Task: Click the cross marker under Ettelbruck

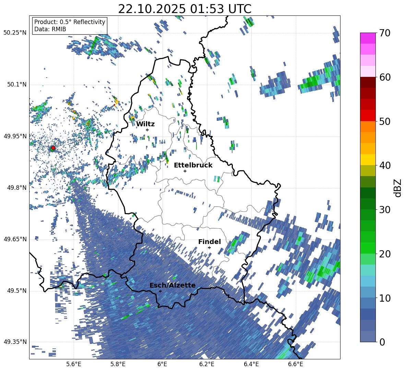Action: pos(185,171)
